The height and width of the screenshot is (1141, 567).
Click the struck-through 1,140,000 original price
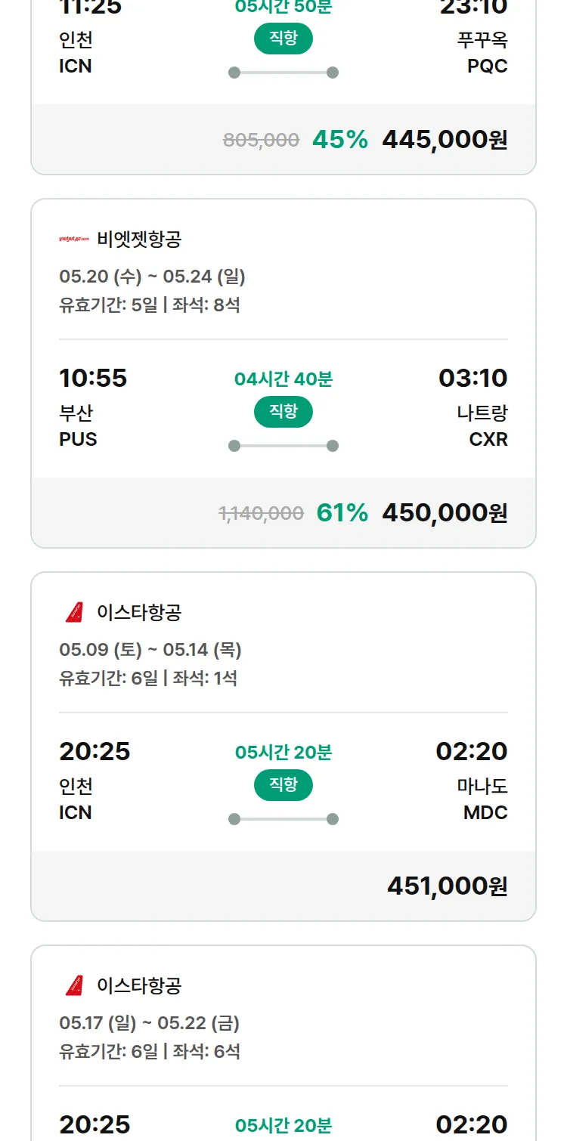coord(261,514)
